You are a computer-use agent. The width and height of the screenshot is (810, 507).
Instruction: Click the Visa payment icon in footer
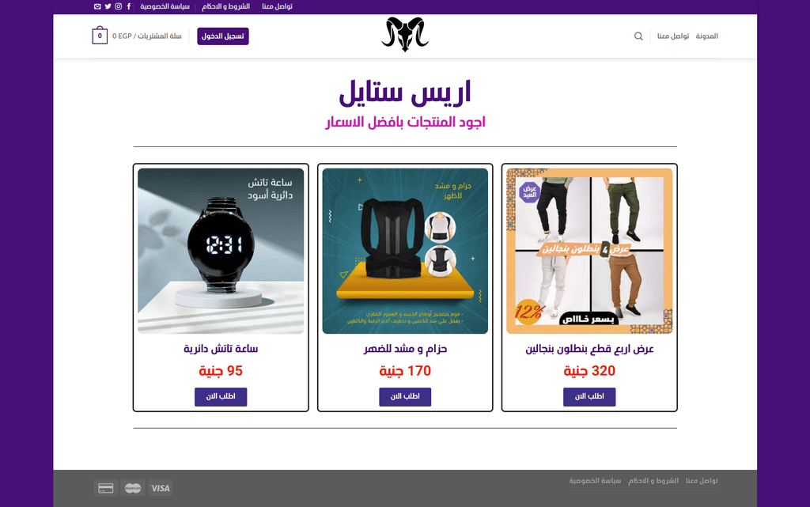pyautogui.click(x=160, y=488)
